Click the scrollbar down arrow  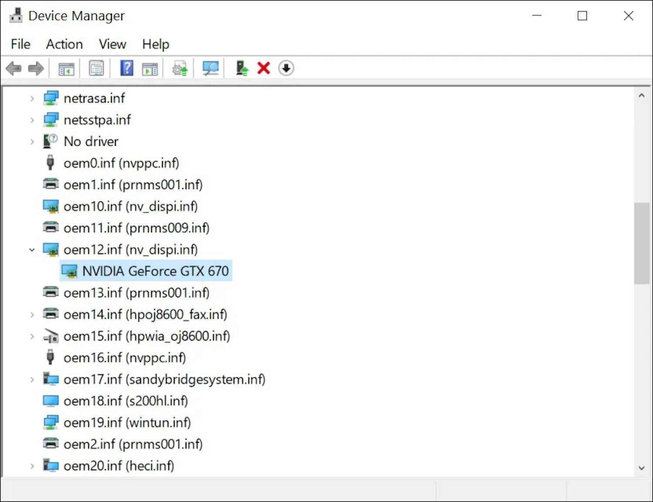coord(641,468)
